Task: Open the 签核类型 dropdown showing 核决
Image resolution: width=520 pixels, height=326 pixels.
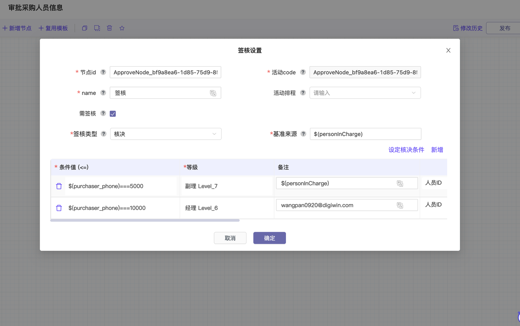Action: [x=166, y=134]
